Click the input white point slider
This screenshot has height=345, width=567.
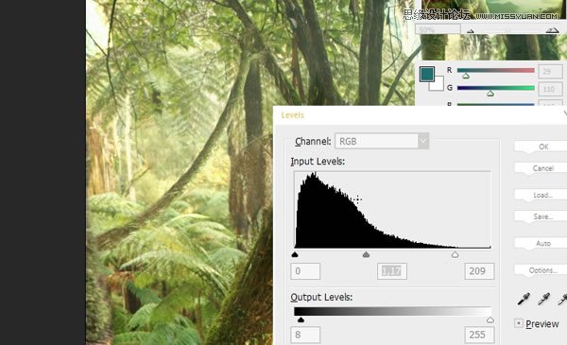pyautogui.click(x=455, y=254)
